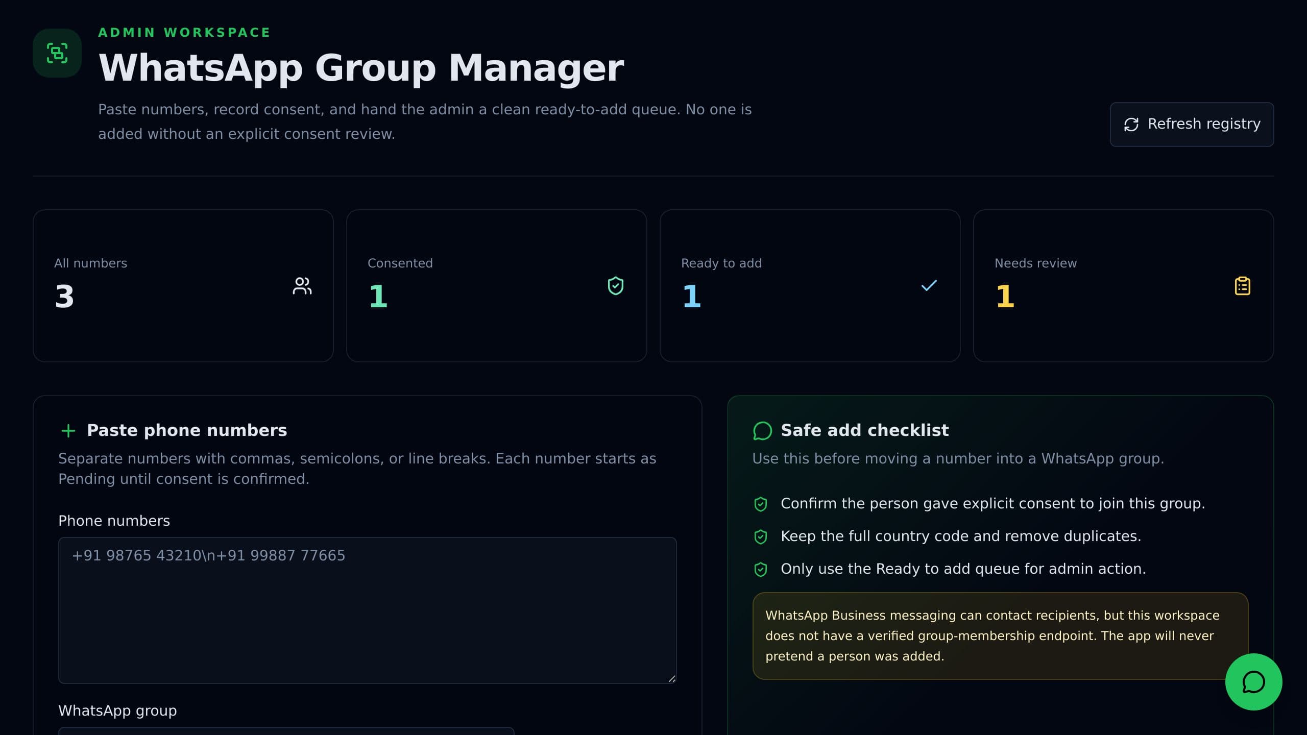
Task: Click the Ready to add count value
Action: click(x=692, y=297)
